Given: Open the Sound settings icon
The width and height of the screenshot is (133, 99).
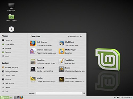Looking at the screenshot, I should (61, 69).
